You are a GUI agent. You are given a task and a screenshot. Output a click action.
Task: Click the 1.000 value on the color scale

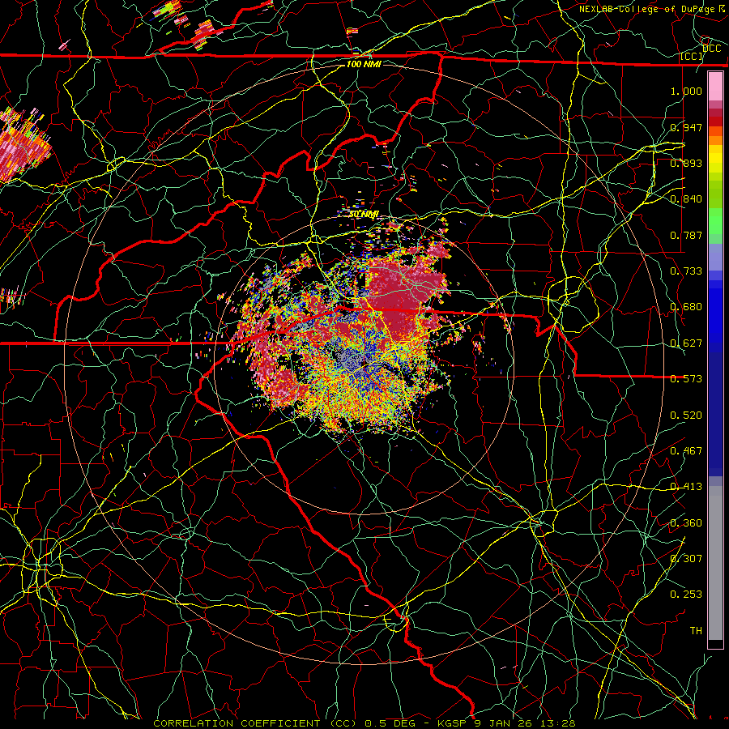pos(686,91)
